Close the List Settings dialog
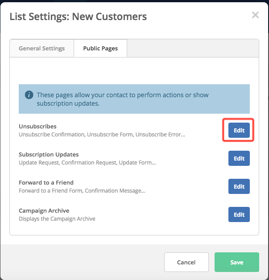The width and height of the screenshot is (269, 280). coord(255,15)
